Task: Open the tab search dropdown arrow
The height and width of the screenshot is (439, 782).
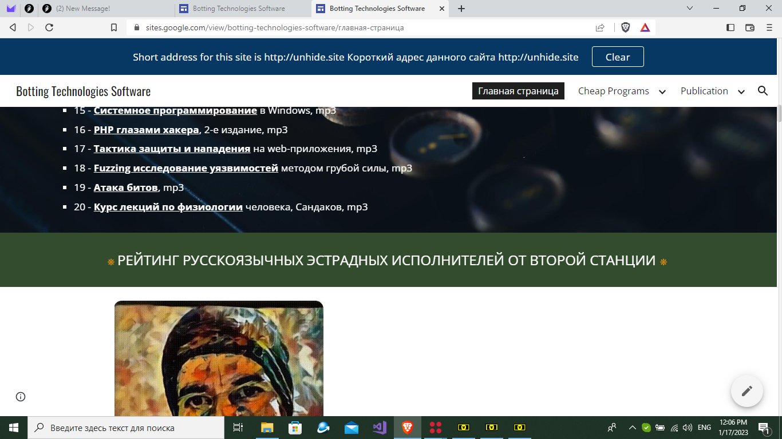Action: 690,9
